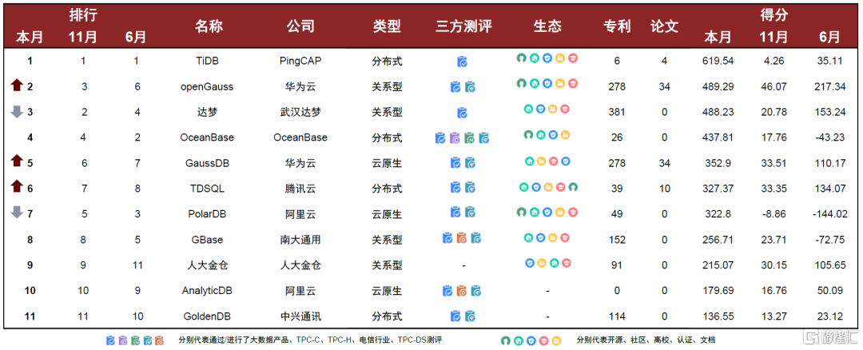The height and width of the screenshot is (350, 863).
Task: Click the AnalyticDB name cell
Action: click(x=207, y=291)
